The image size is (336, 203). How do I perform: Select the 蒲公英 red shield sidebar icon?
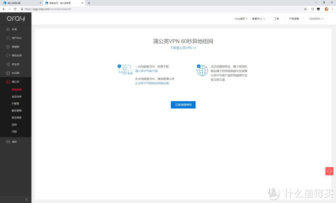pos(8,82)
